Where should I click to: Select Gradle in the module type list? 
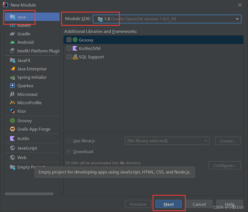[x=32, y=34]
